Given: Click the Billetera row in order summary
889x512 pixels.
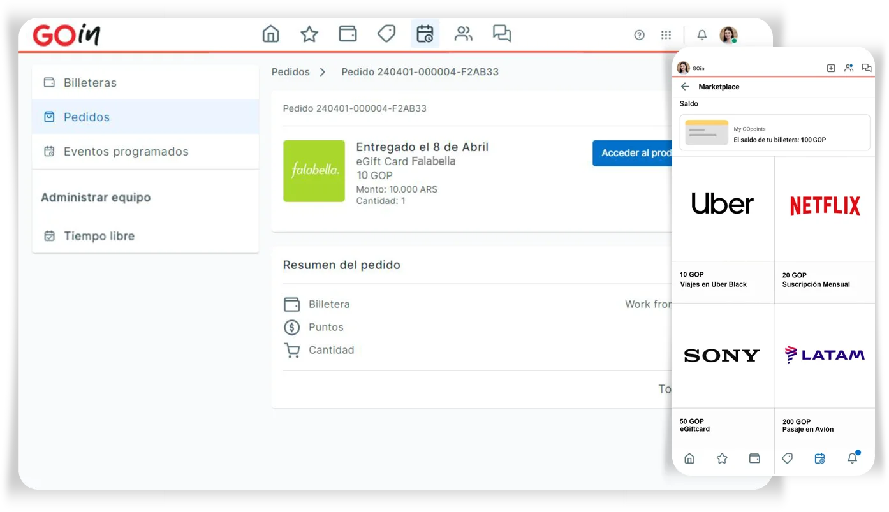Looking at the screenshot, I should [477, 304].
